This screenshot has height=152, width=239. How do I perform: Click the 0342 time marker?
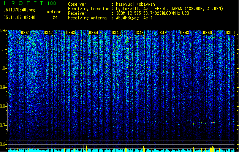pyautogui.click(x=48, y=33)
